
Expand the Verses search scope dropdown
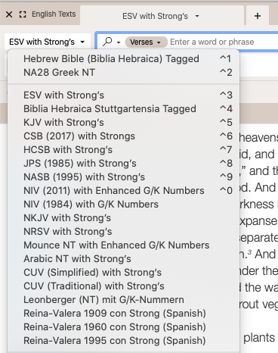click(147, 42)
